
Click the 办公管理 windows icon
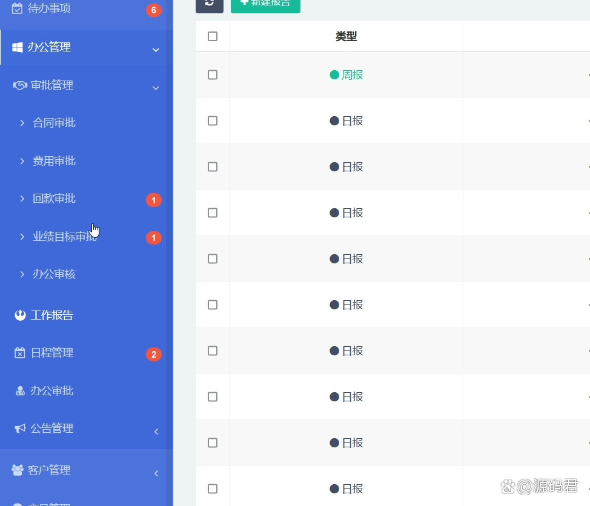(x=18, y=47)
